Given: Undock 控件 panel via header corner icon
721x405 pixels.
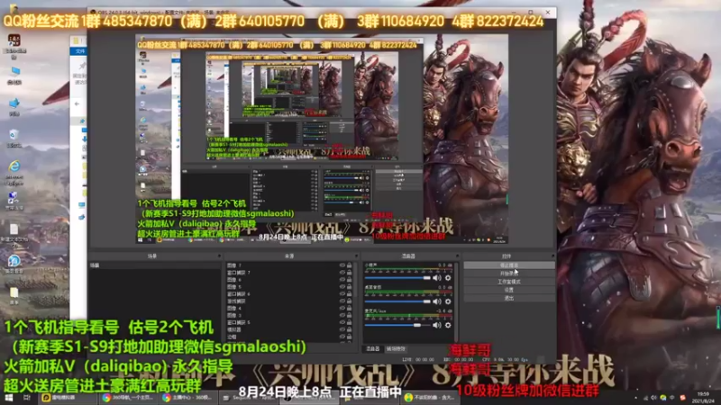Looking at the screenshot, I should point(552,256).
